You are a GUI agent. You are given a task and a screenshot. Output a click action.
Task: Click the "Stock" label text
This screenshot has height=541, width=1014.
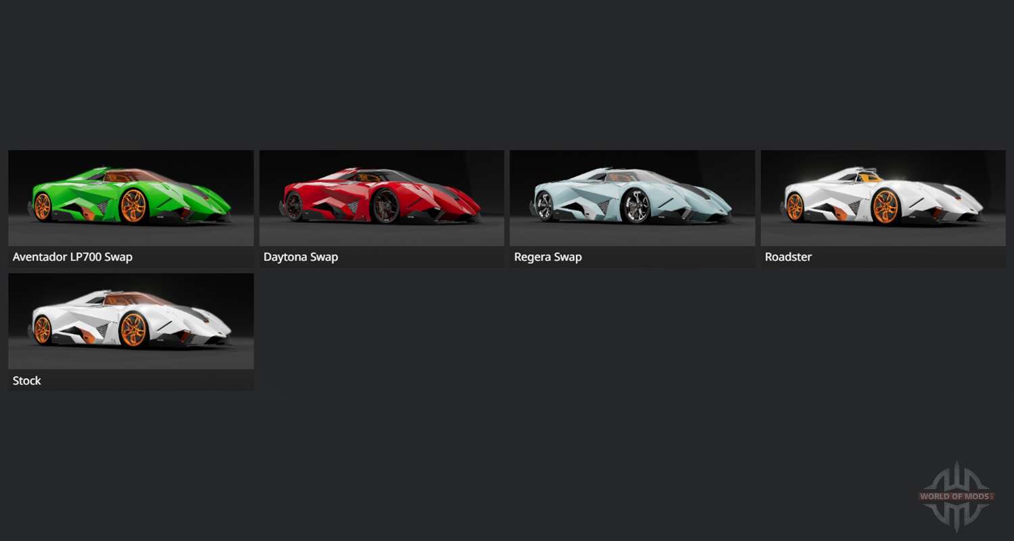click(27, 381)
